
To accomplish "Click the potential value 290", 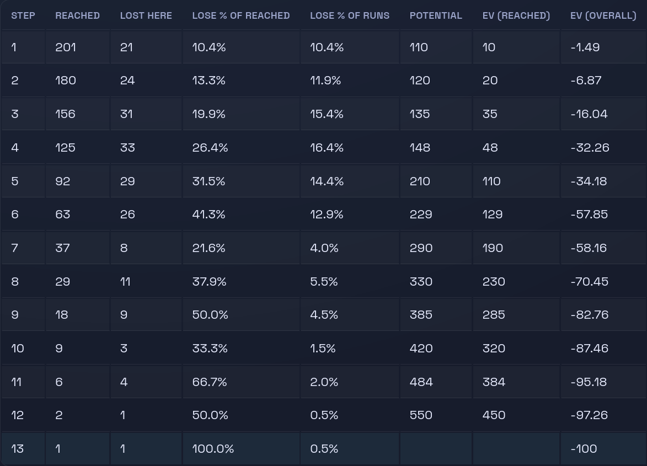I will click(421, 248).
